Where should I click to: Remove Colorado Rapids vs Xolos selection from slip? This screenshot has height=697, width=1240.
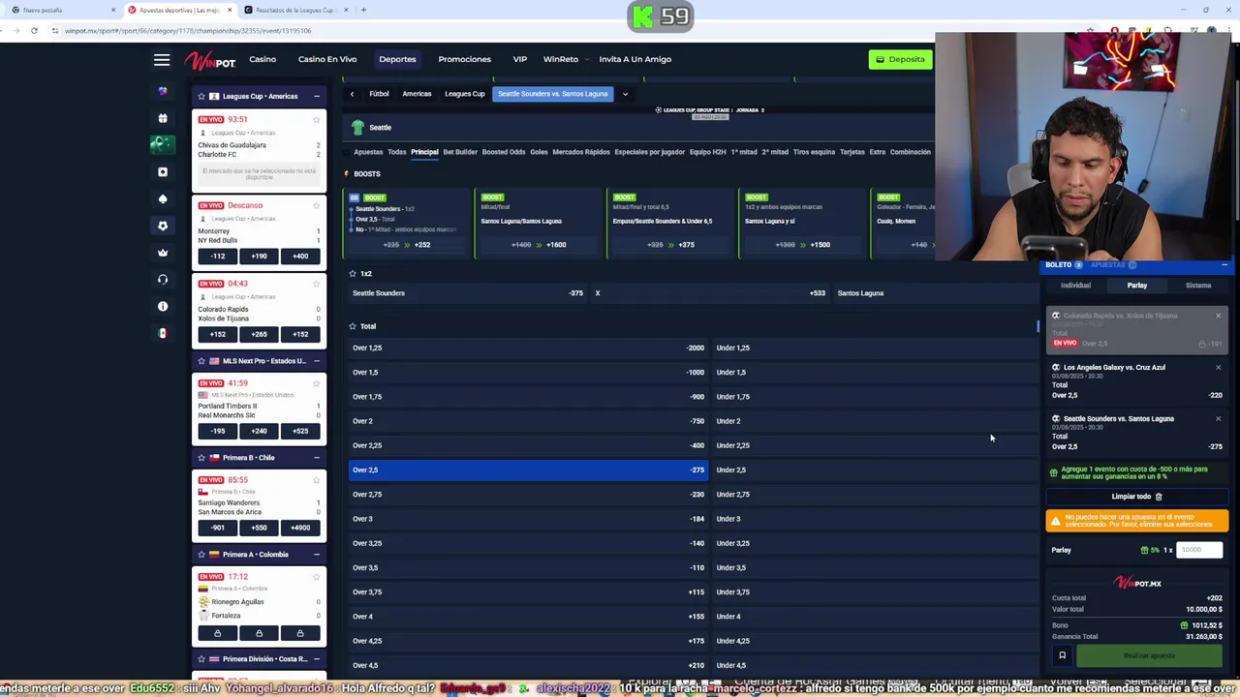point(1218,317)
